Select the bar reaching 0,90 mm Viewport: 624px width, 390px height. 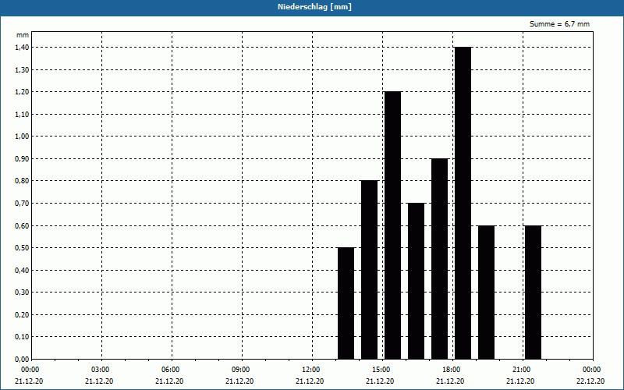point(440,259)
